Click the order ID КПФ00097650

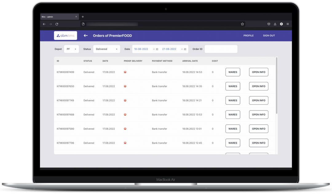point(65,86)
